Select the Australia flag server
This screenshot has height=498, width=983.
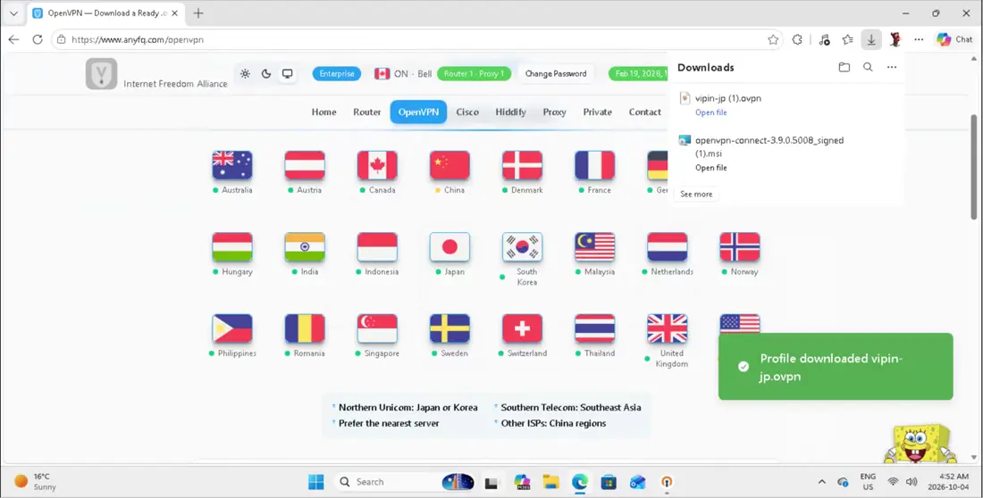click(232, 165)
